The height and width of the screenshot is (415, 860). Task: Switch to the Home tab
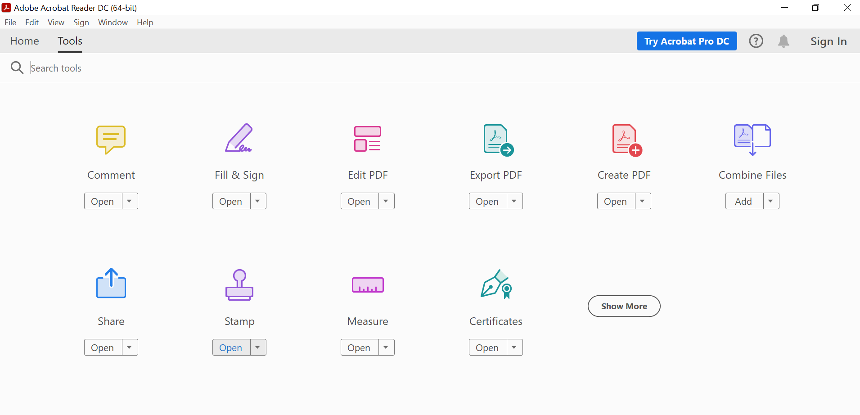pos(24,41)
